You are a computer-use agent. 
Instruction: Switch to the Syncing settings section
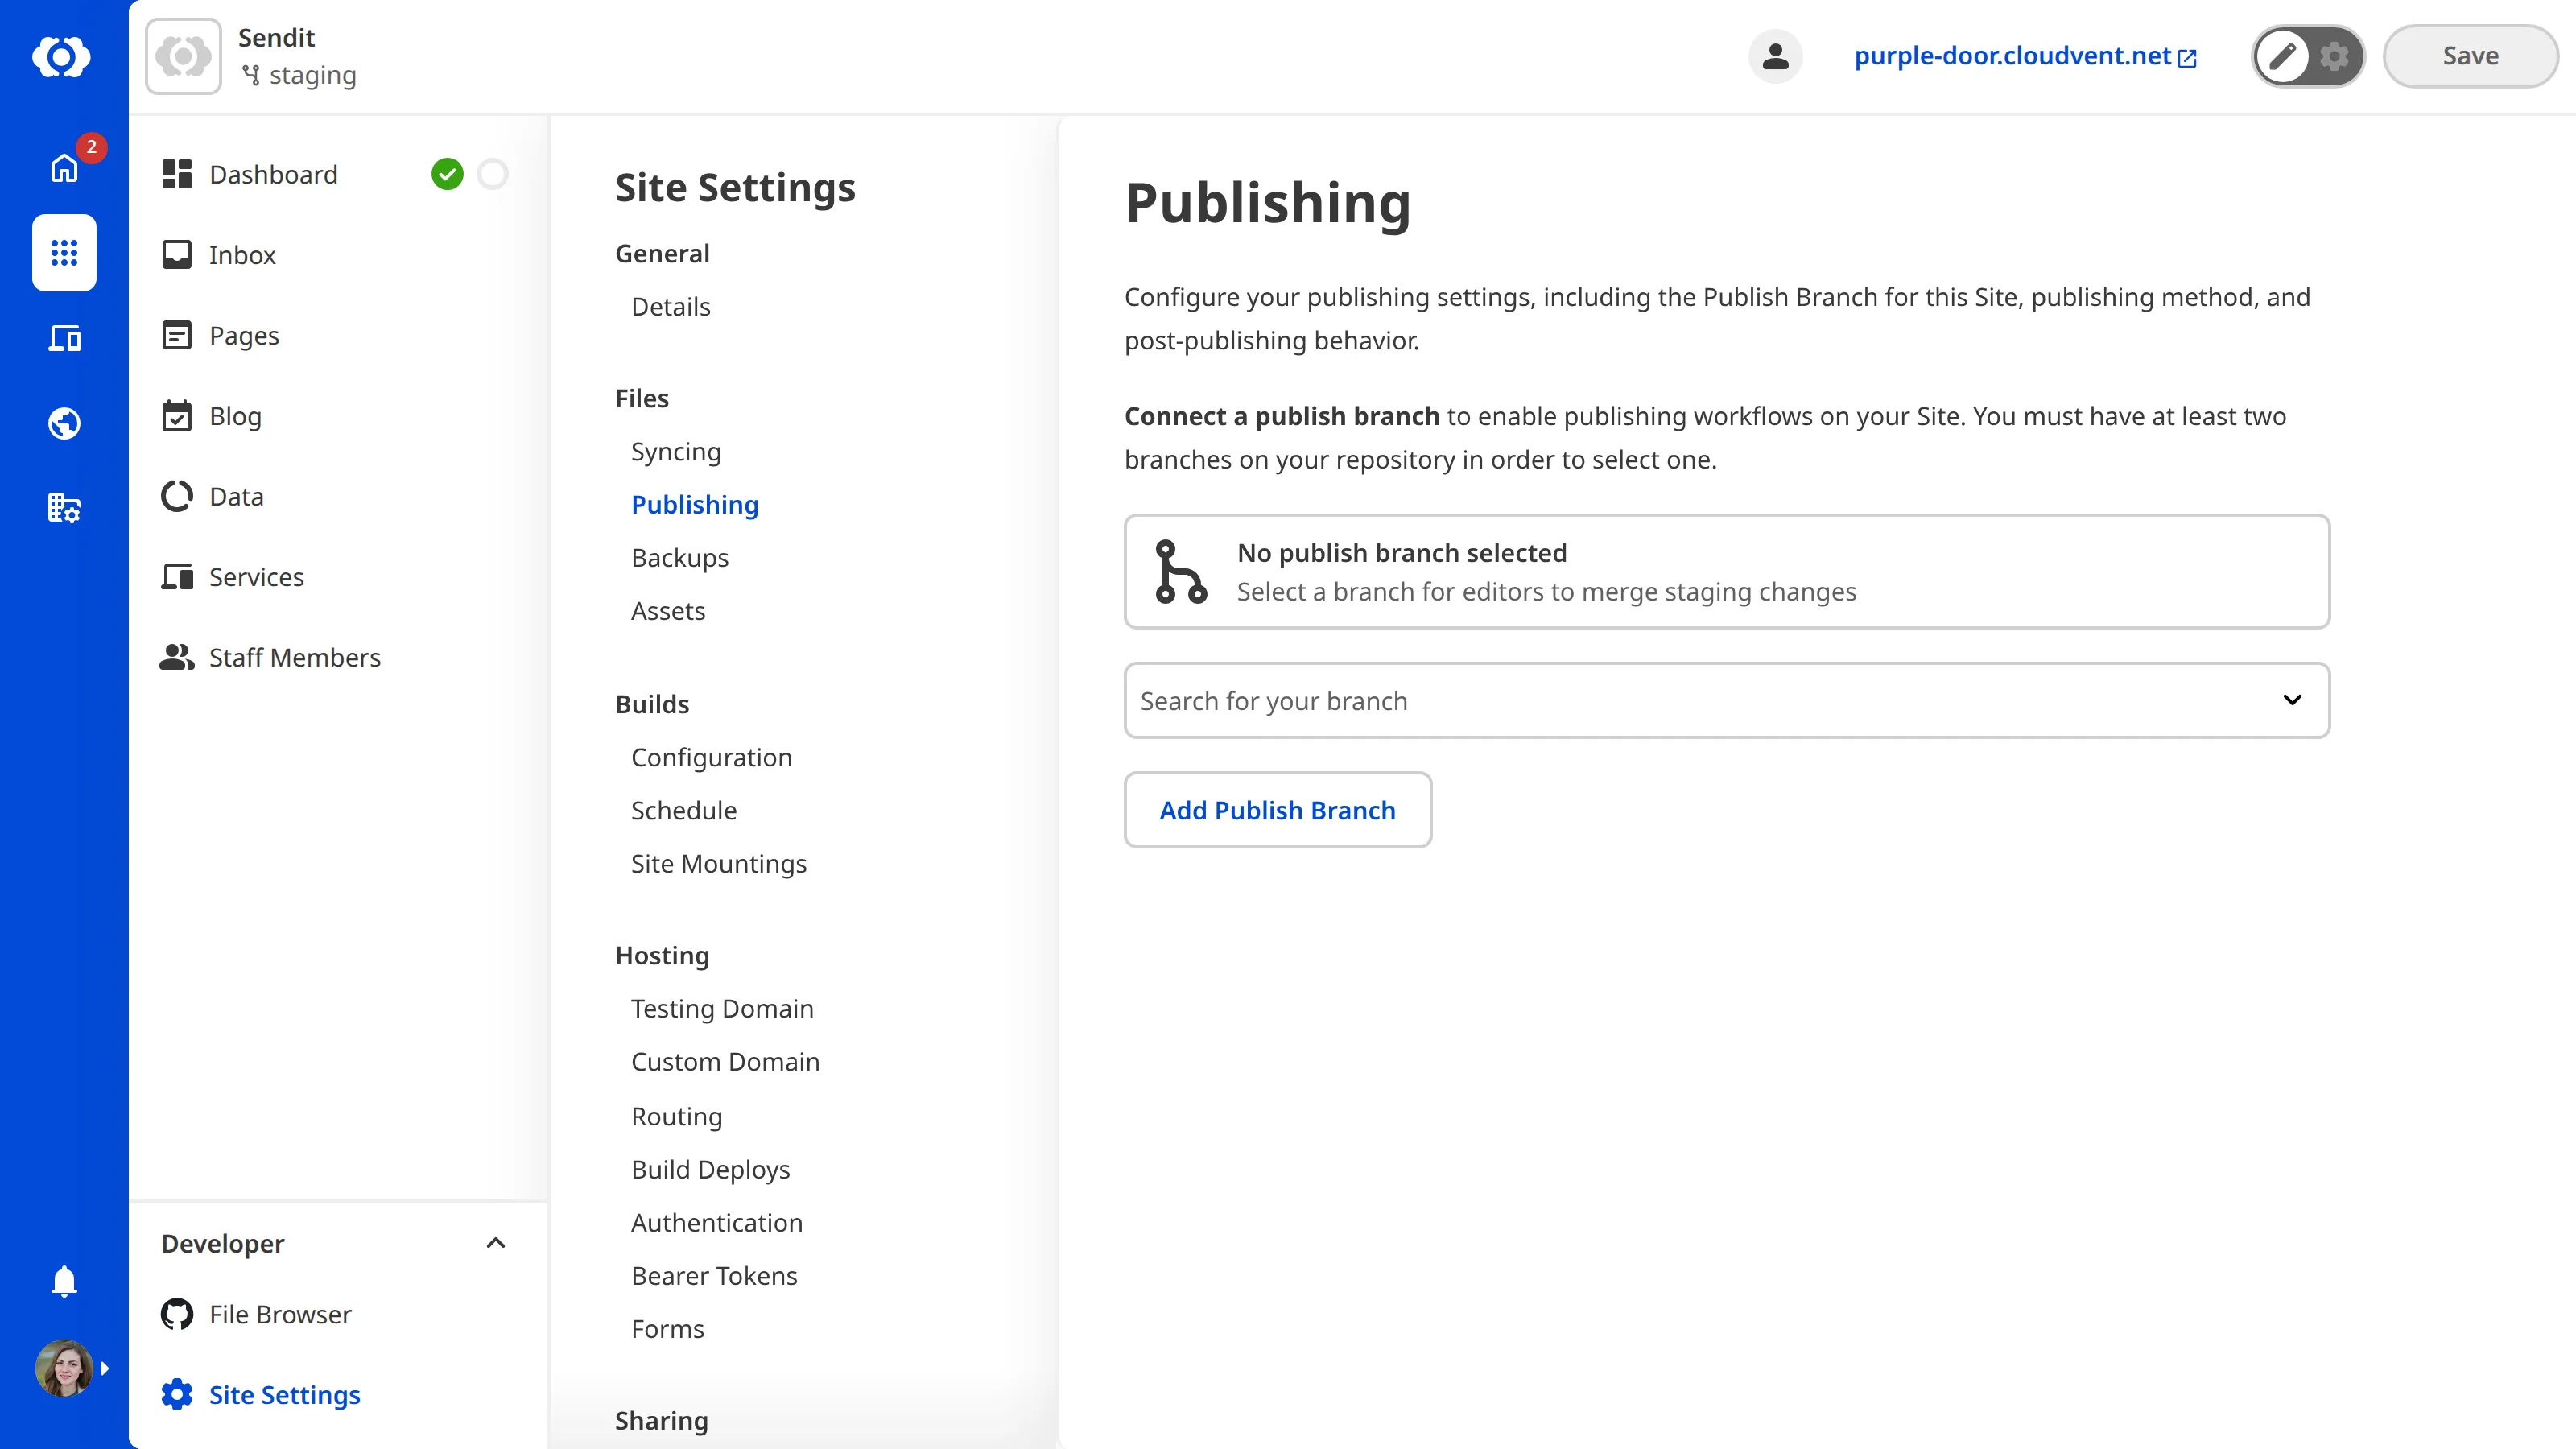coord(676,451)
